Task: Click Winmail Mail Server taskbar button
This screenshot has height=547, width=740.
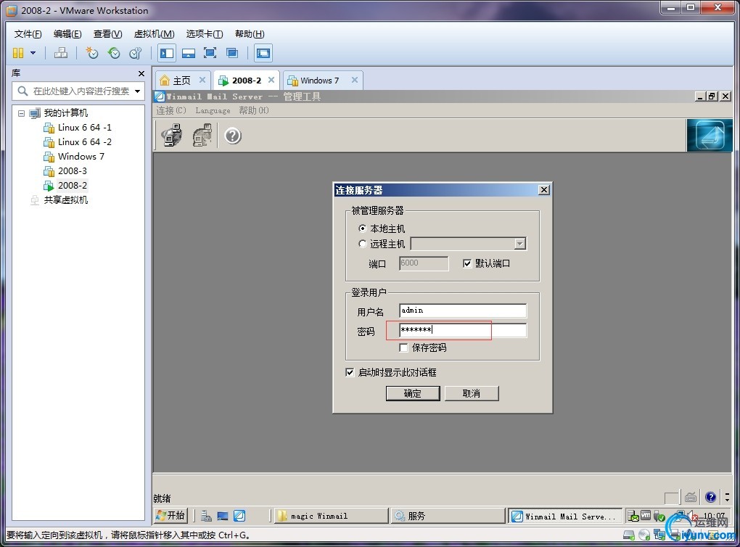Action: (x=565, y=516)
